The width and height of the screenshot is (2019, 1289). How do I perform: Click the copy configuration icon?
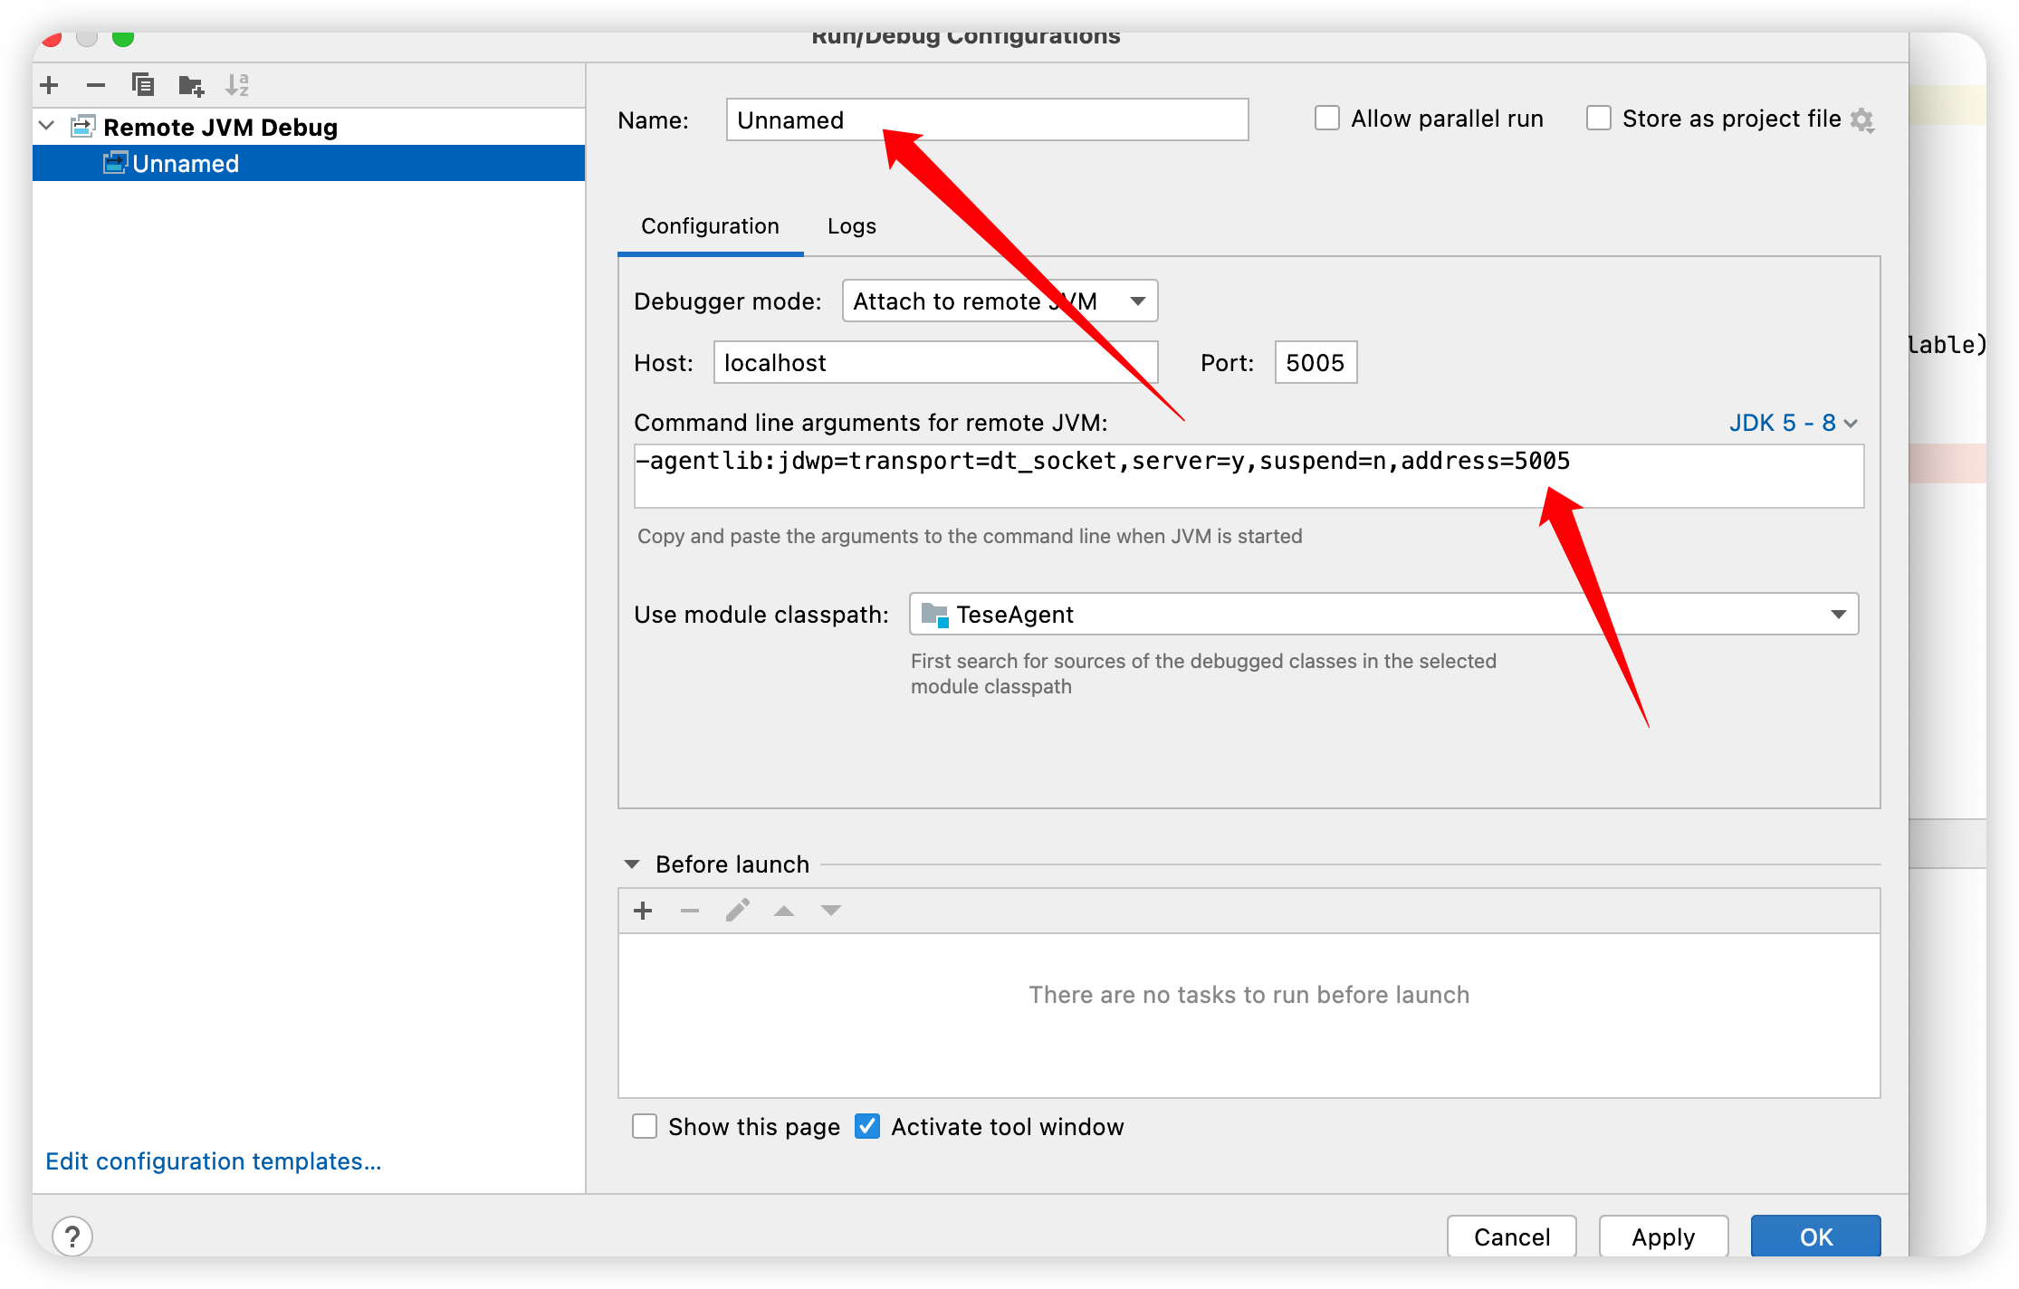(x=143, y=85)
